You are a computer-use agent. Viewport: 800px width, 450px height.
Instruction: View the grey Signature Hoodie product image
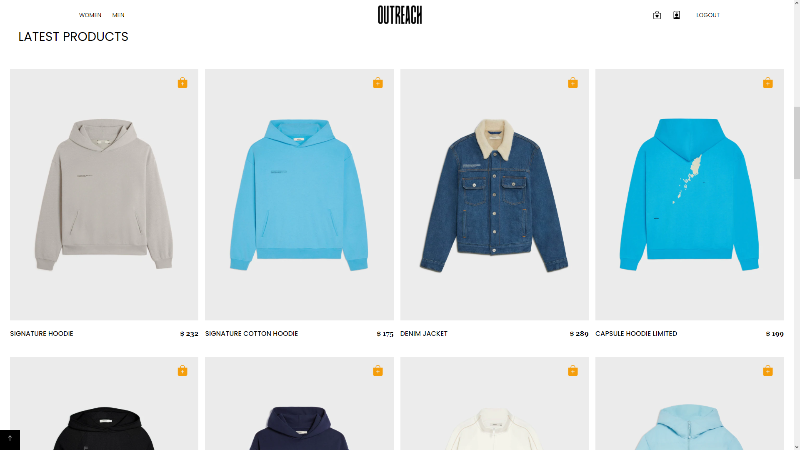point(104,195)
